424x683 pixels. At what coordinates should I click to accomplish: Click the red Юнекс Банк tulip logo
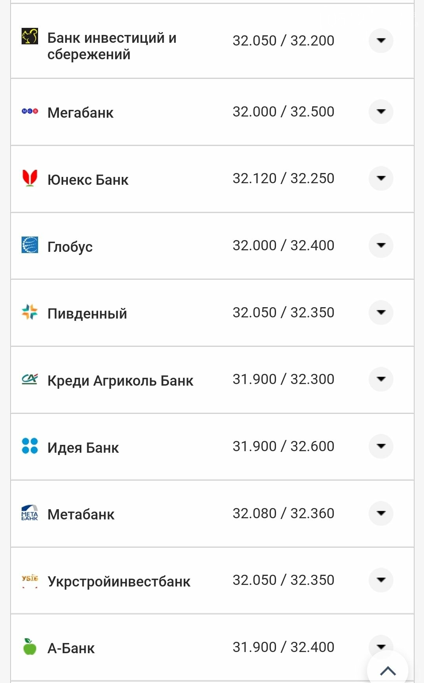30,178
